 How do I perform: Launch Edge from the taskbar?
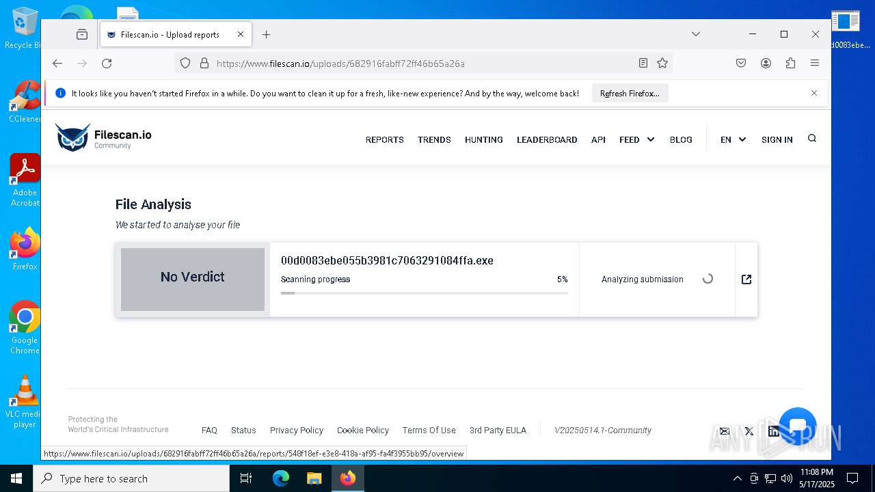281,478
